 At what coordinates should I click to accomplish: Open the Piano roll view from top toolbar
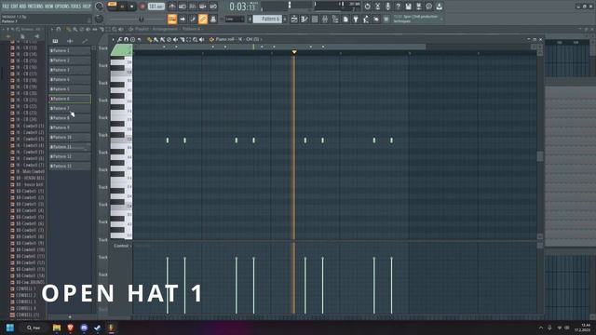(305, 19)
